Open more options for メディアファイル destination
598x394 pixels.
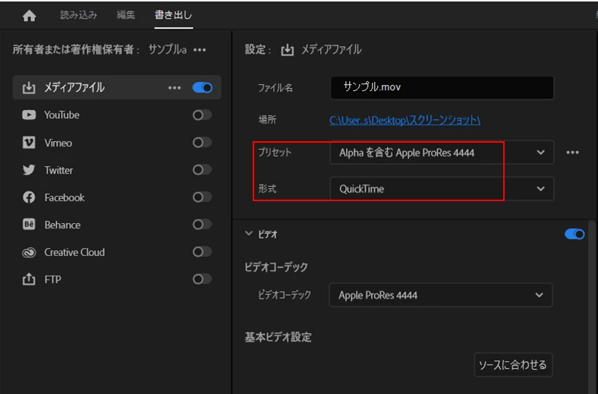pyautogui.click(x=175, y=88)
